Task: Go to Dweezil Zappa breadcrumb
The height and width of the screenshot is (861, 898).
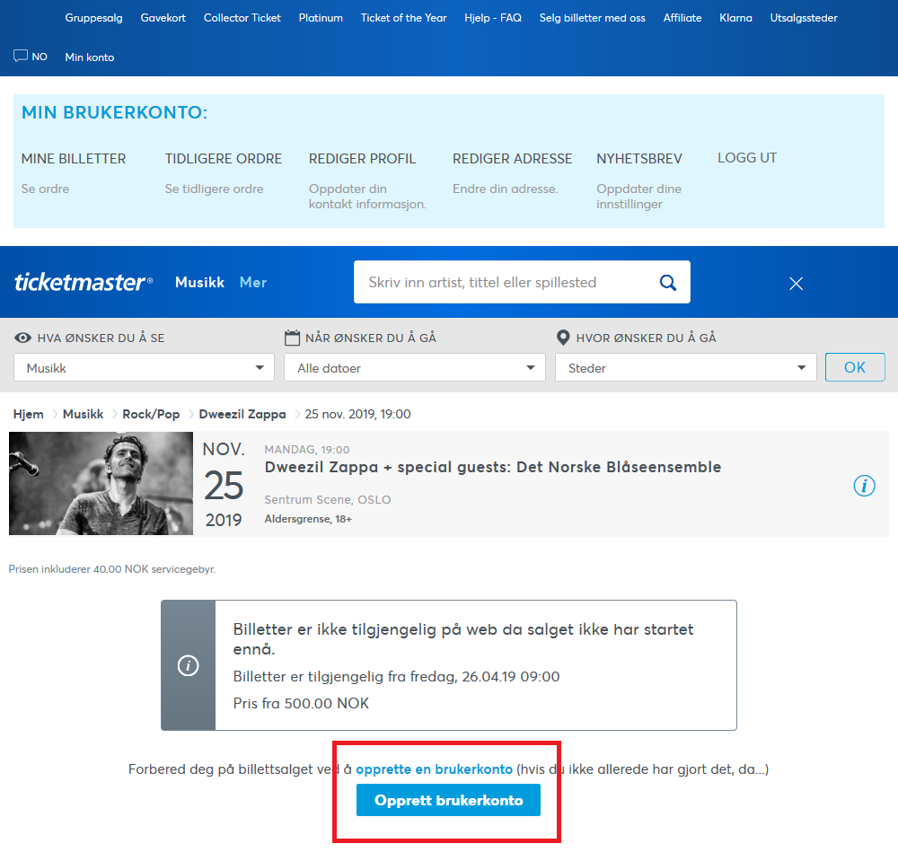Action: 242,414
